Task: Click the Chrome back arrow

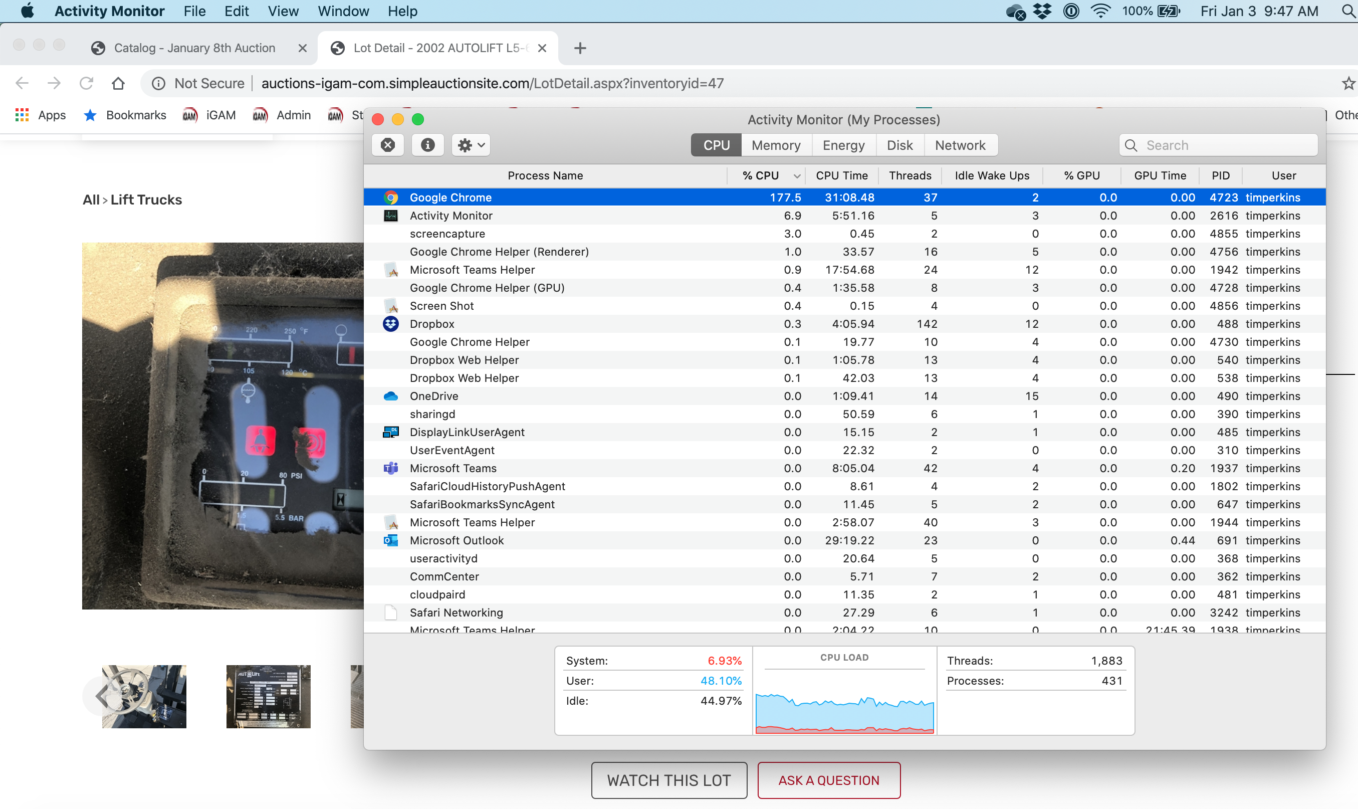Action: pos(22,83)
